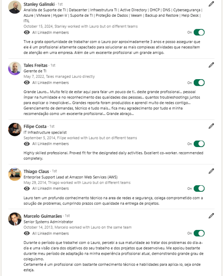
Task: Turn off Stanley Galinski's recommendation toggle
Action: pos(199,33)
